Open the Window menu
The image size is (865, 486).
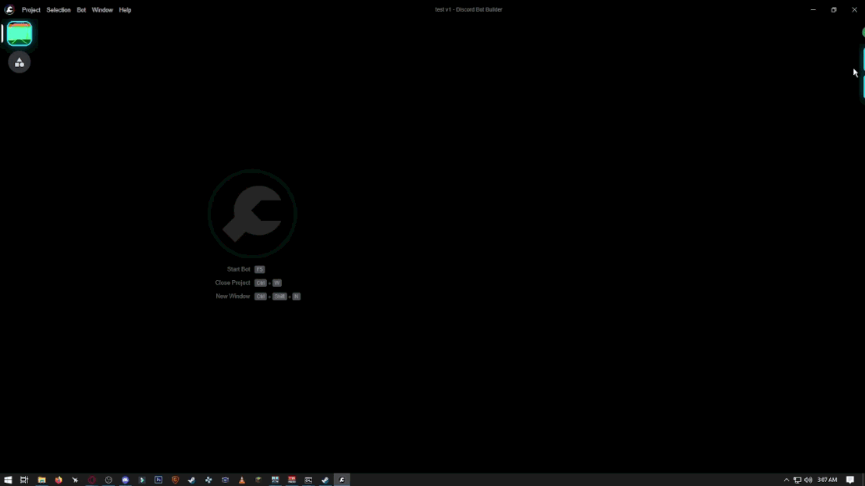[x=102, y=10]
